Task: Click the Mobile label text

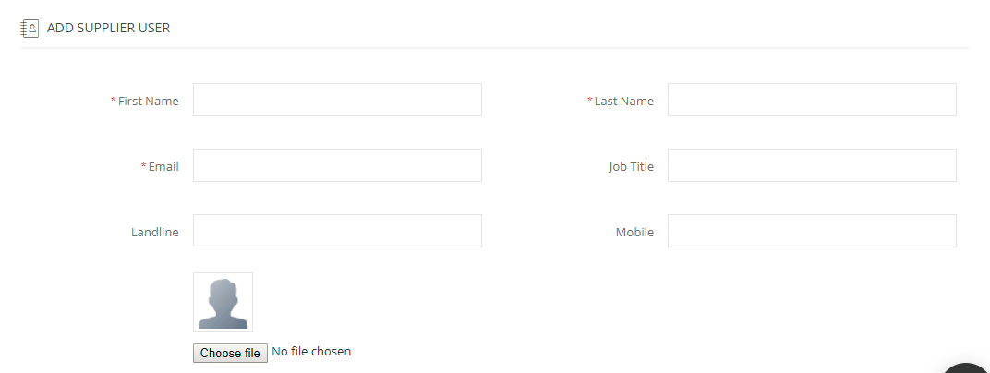Action: [634, 233]
